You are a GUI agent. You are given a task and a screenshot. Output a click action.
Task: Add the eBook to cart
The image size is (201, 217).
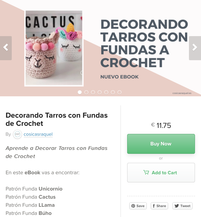coord(161,172)
